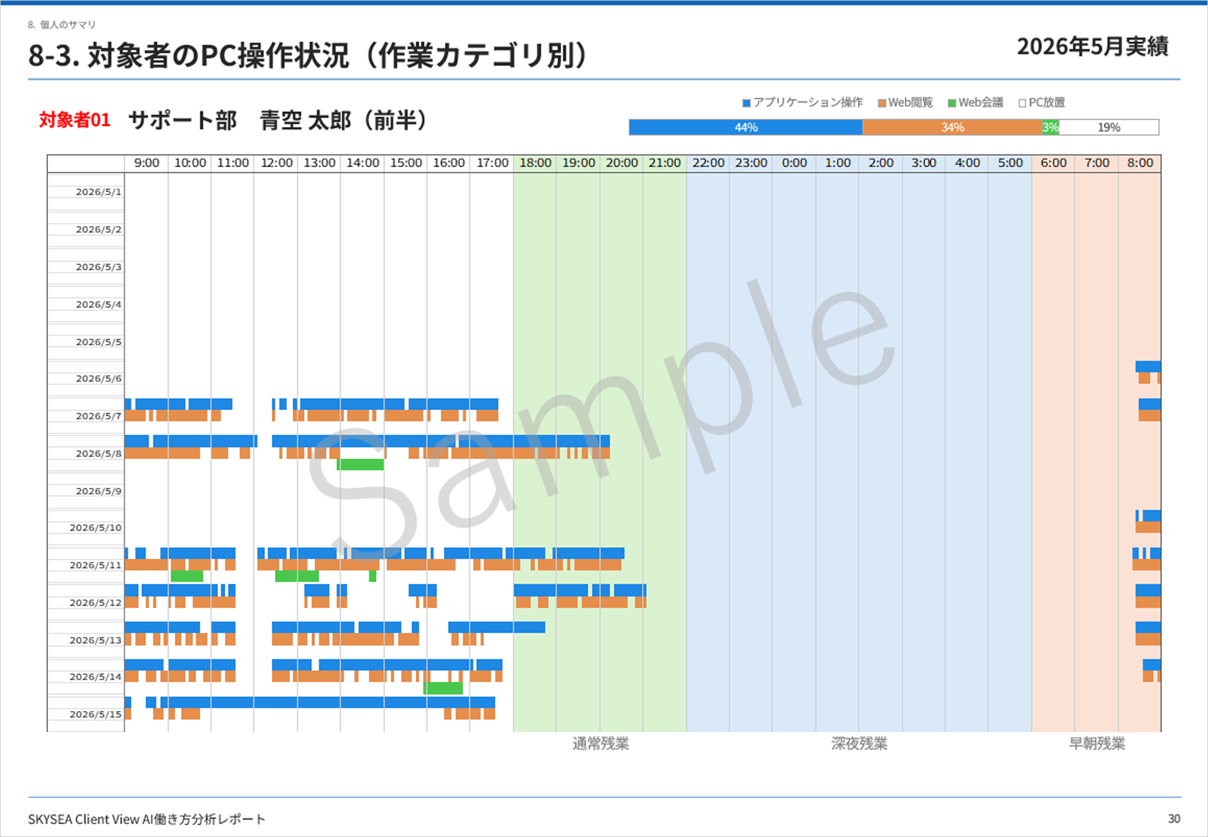
Task: Click the 2:00 time column header
Action: coord(881,163)
